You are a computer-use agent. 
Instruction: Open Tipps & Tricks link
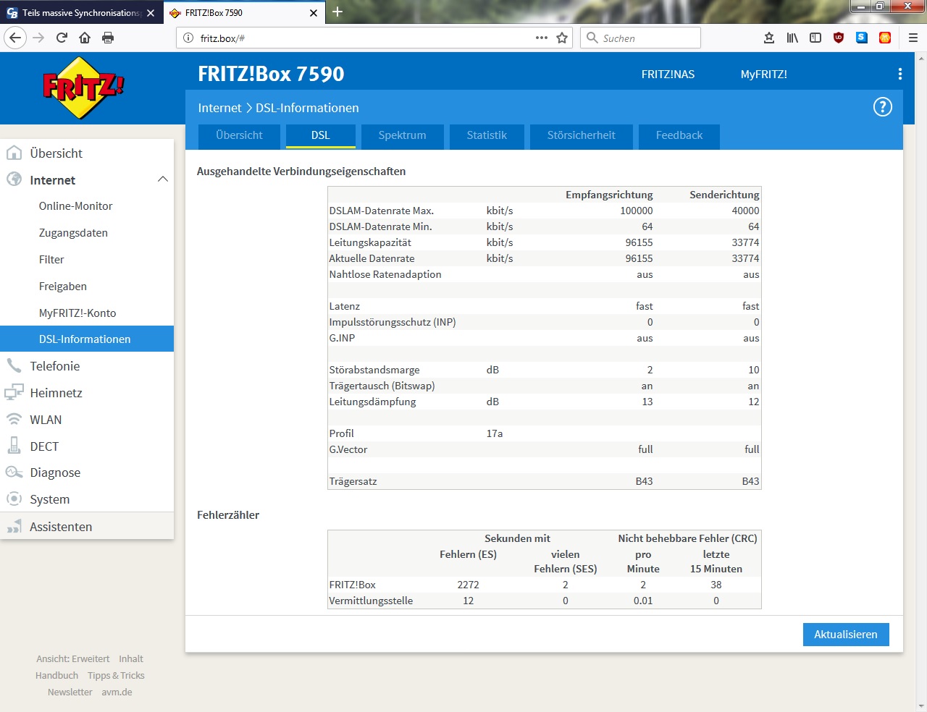point(116,676)
